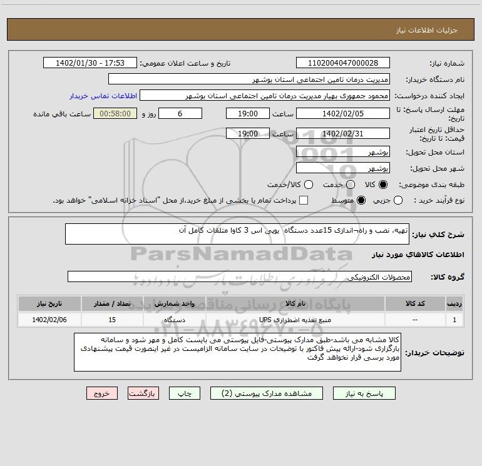Click the چاپ print button

click(x=185, y=393)
